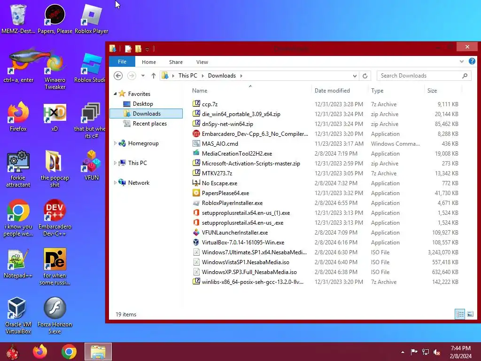The image size is (481, 361).
Task: Open the View ribbon tab
Action: [202, 62]
